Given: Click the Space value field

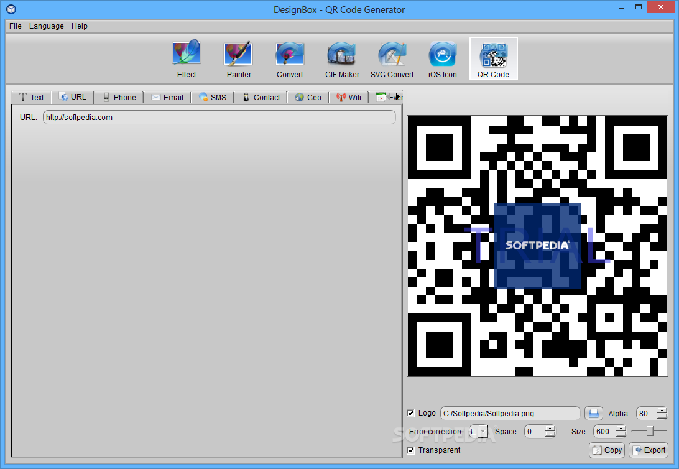Looking at the screenshot, I should pos(535,431).
